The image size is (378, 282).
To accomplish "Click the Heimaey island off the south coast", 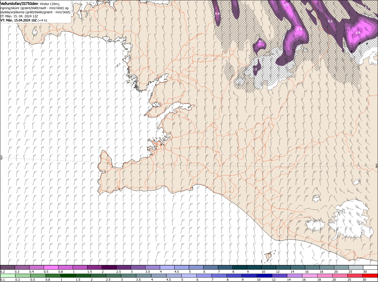I will 269,256.
